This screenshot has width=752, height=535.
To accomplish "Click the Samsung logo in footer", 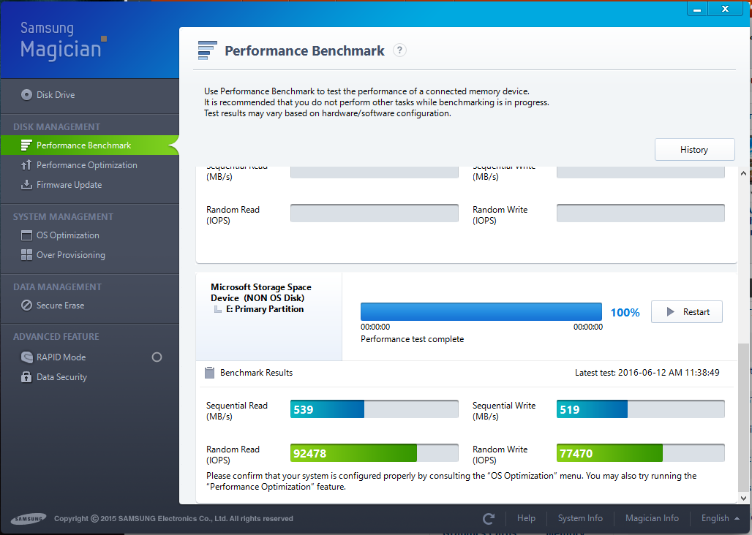I will coord(29,519).
